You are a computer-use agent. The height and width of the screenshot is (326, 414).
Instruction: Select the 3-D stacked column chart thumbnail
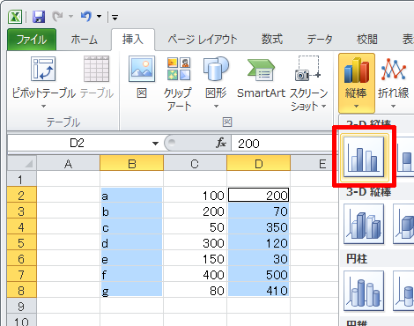click(404, 224)
